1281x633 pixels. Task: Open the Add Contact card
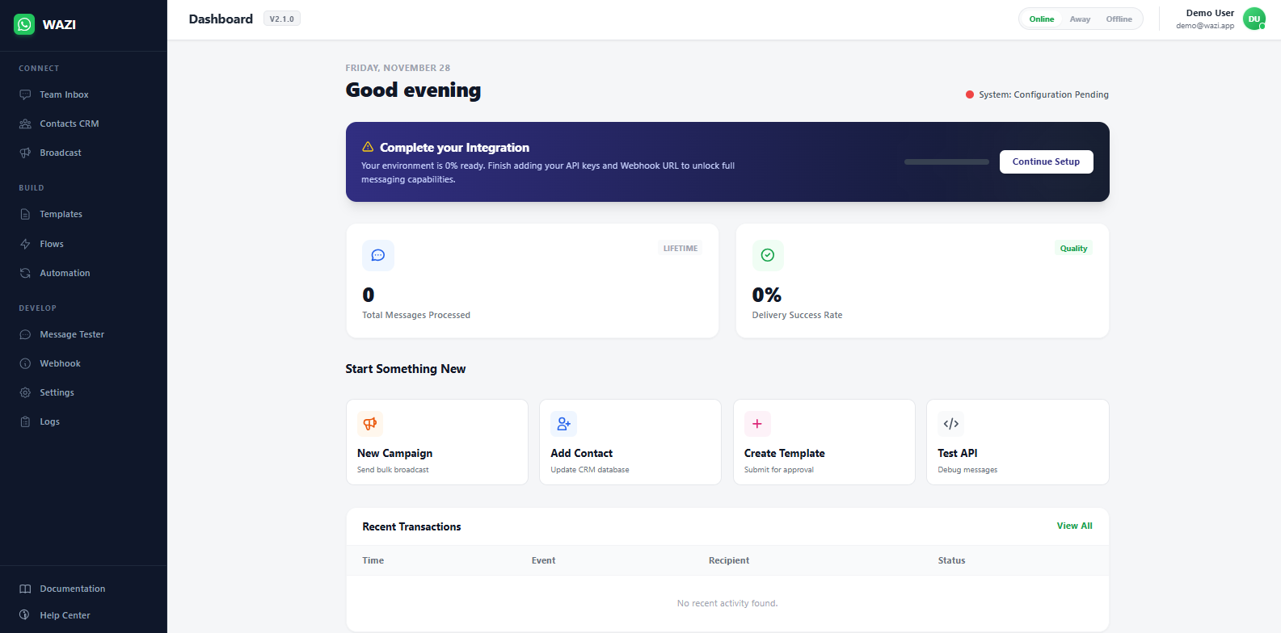coord(630,442)
